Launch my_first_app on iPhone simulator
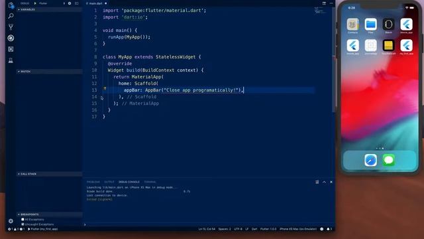Screen dimensions: 424x239 click(406, 46)
